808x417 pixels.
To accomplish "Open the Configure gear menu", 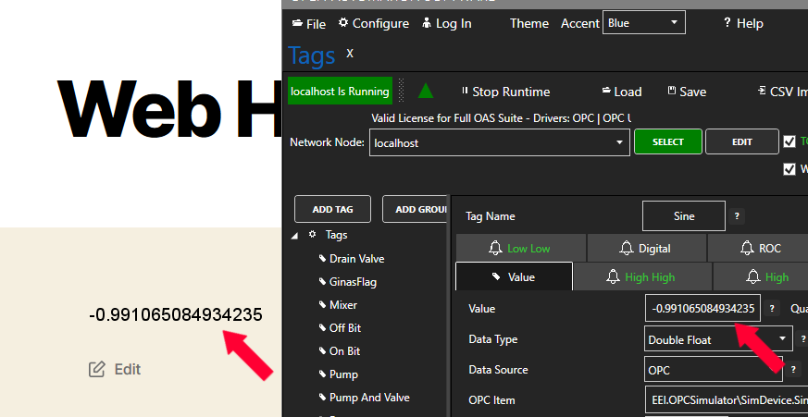I will coord(373,23).
